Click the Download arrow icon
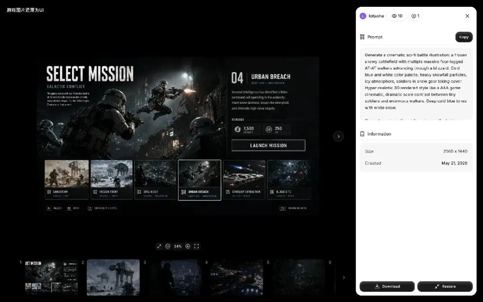Screen dimensions: 483x302 (377, 286)
